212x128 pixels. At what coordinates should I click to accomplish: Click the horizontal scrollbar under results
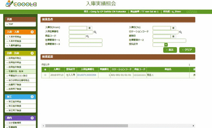[87, 126]
